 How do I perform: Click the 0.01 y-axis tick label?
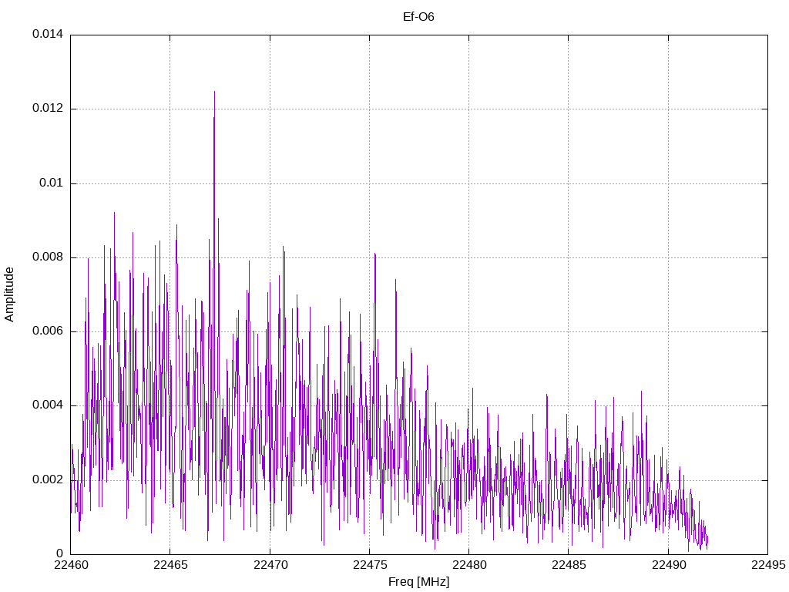[52, 183]
